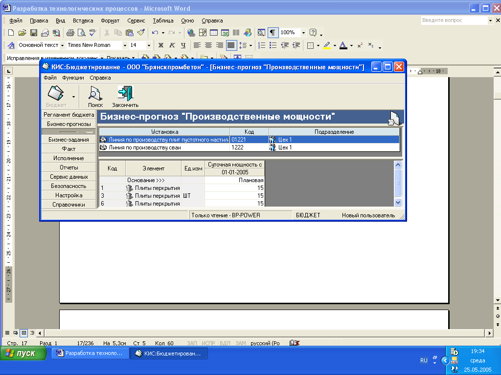Screen dimensions: 501x375
Task: Click Справочники sidebar button
Action: tap(68, 205)
